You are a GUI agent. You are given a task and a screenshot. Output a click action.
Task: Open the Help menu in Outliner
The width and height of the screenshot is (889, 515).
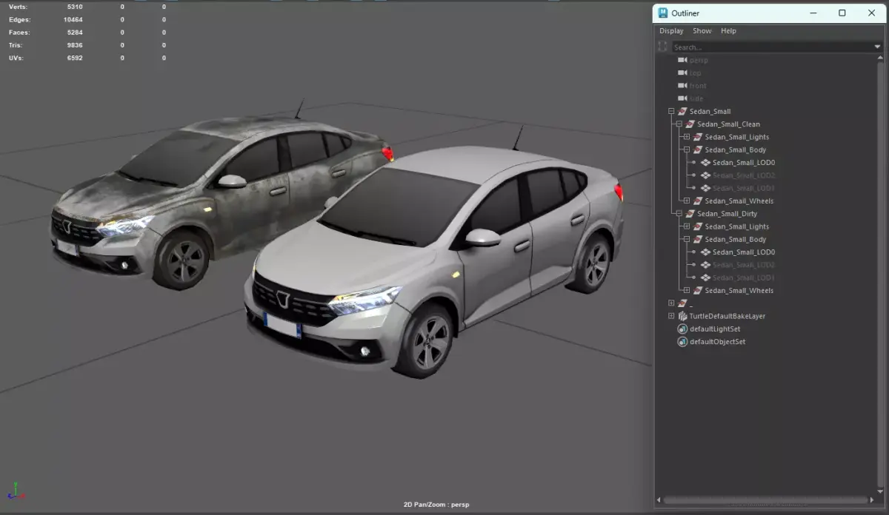[728, 31]
